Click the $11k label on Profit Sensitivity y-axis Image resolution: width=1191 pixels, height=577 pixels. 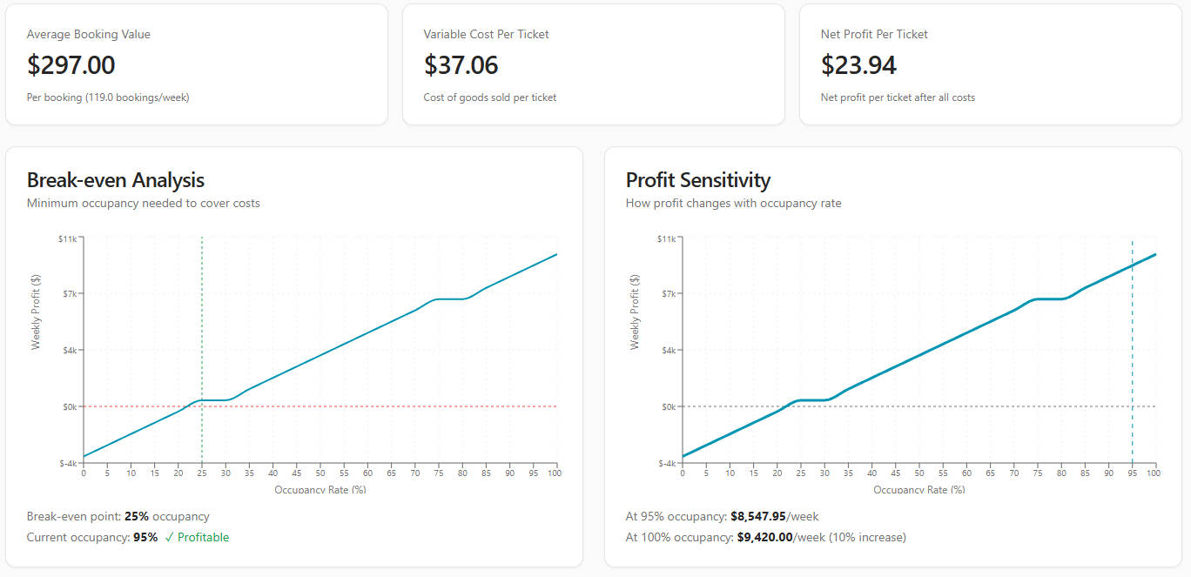[x=666, y=238]
